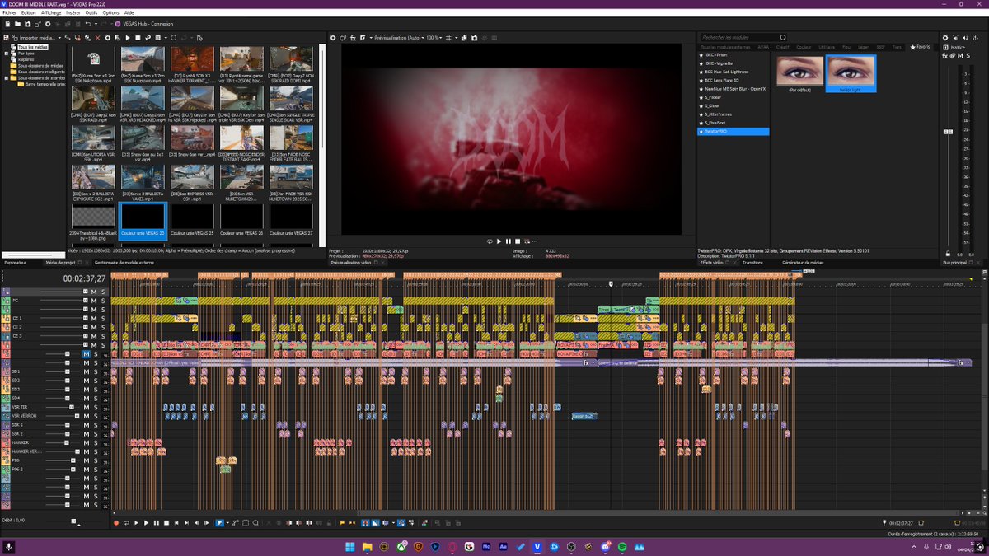Open Fichier menu
Screen dimensions: 989x556
[x=9, y=13]
